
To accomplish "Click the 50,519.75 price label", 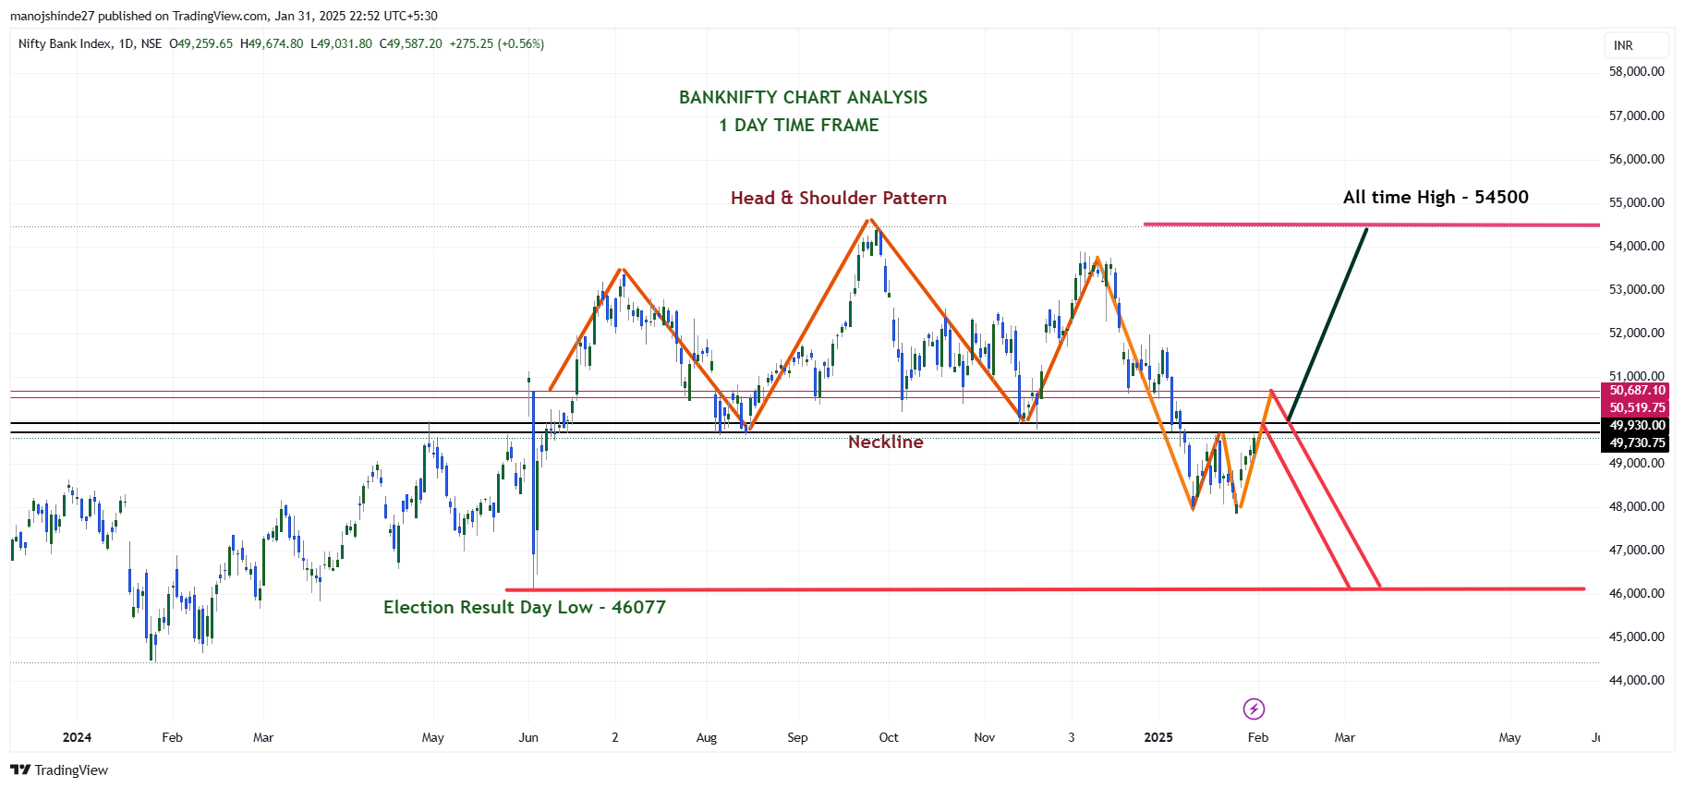I will [x=1637, y=407].
